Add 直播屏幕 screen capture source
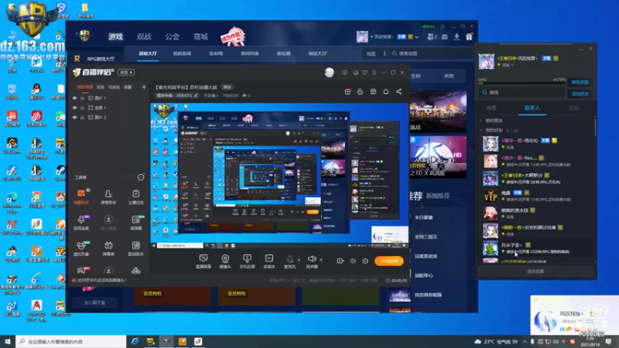The height and width of the screenshot is (348, 619). [203, 261]
